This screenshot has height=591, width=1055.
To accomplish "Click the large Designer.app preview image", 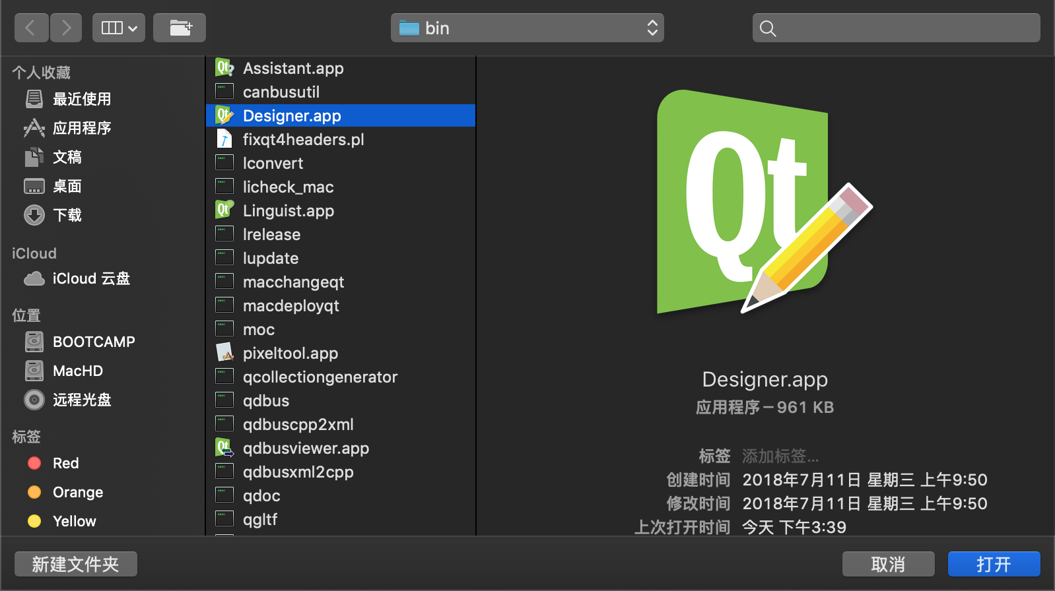I will point(765,202).
